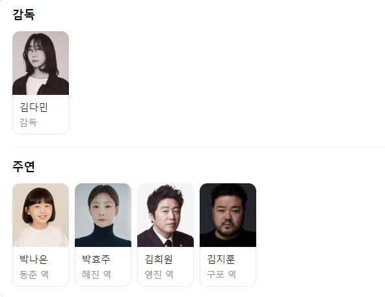The width and height of the screenshot is (385, 297).
Task: Click the 감독 section heading
Action: (23, 14)
